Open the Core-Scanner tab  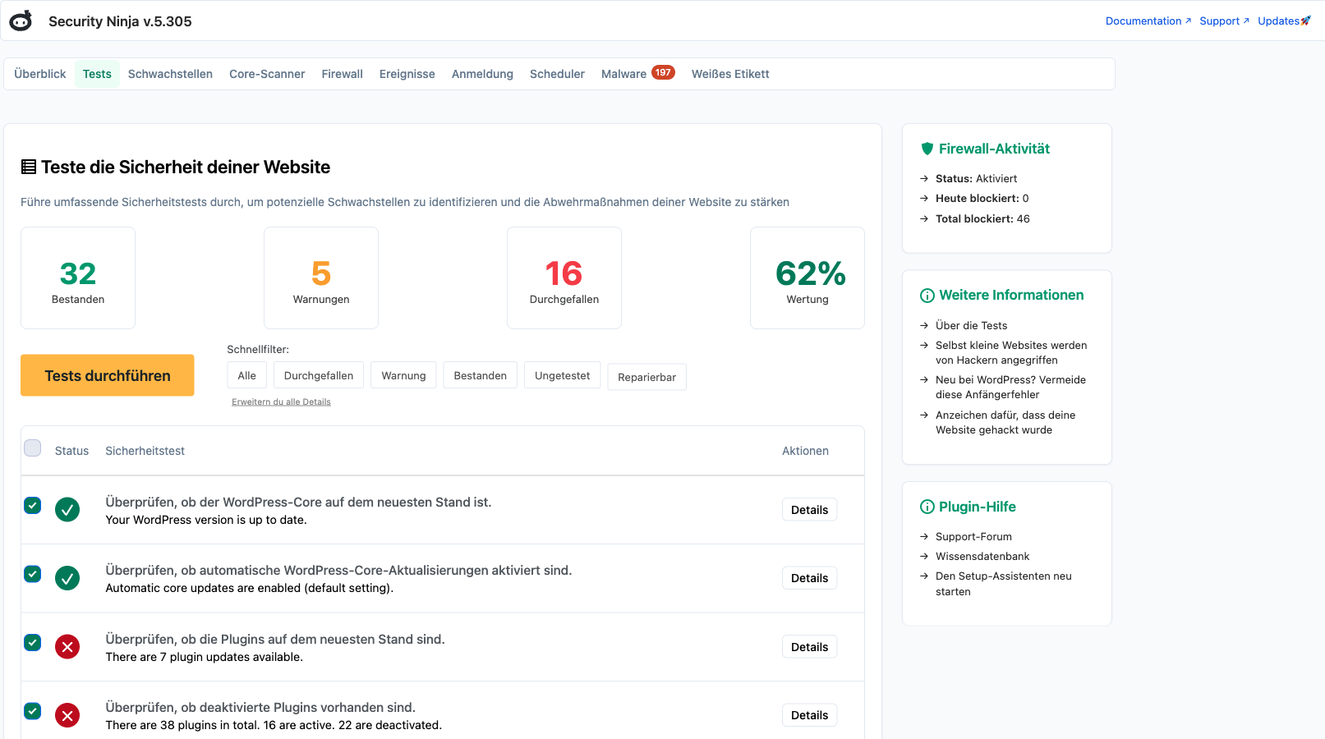(267, 74)
